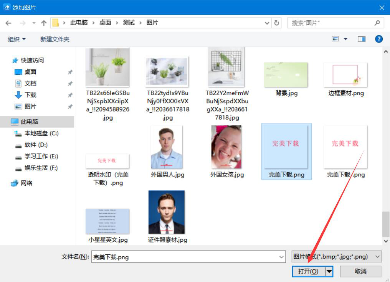The height and width of the screenshot is (282, 390).
Task: Click scrollbar down arrow in file list
Action: pos(386,241)
